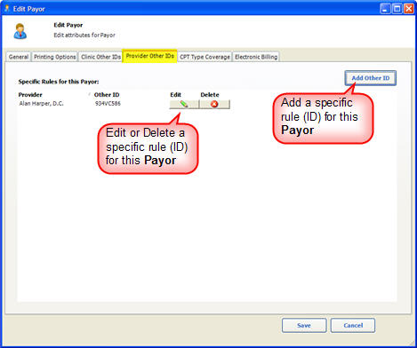Screen dimensions: 417x348
Task: Click the pencil Edit icon for Alan Harper
Action: coord(184,104)
